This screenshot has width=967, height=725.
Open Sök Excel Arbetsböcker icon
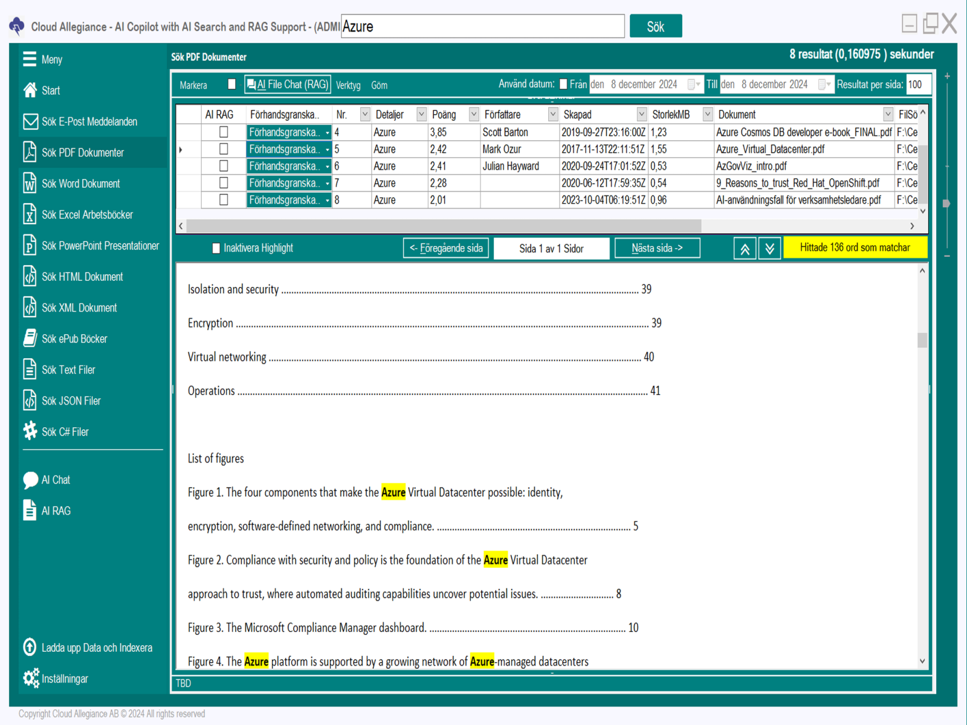[30, 214]
